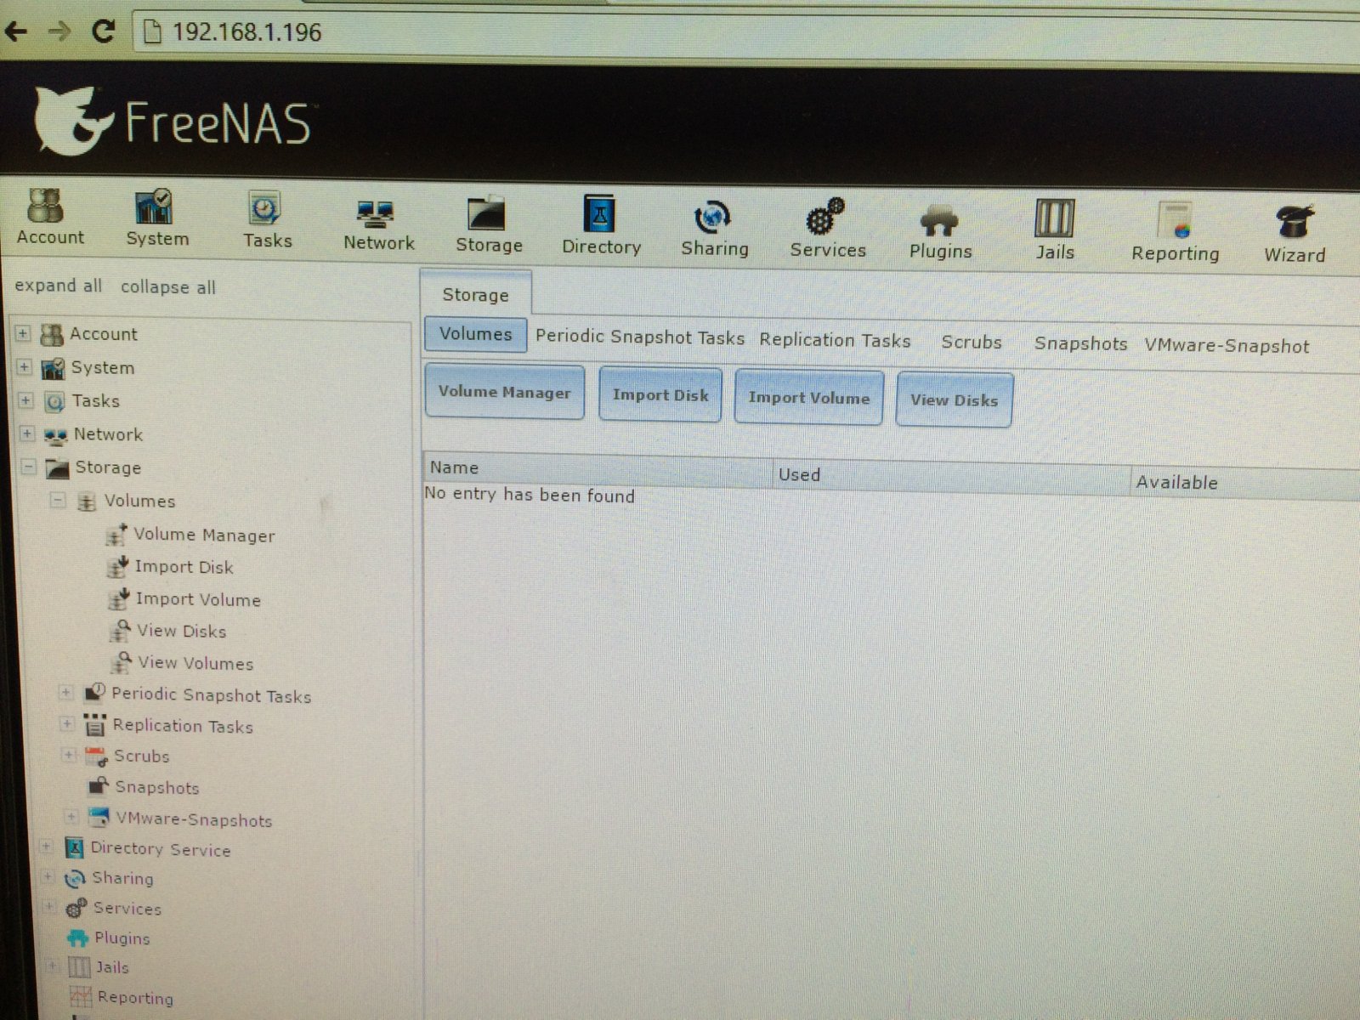Click the View Disks button

954,399
